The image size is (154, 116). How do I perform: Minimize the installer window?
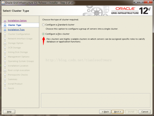point(136,2)
